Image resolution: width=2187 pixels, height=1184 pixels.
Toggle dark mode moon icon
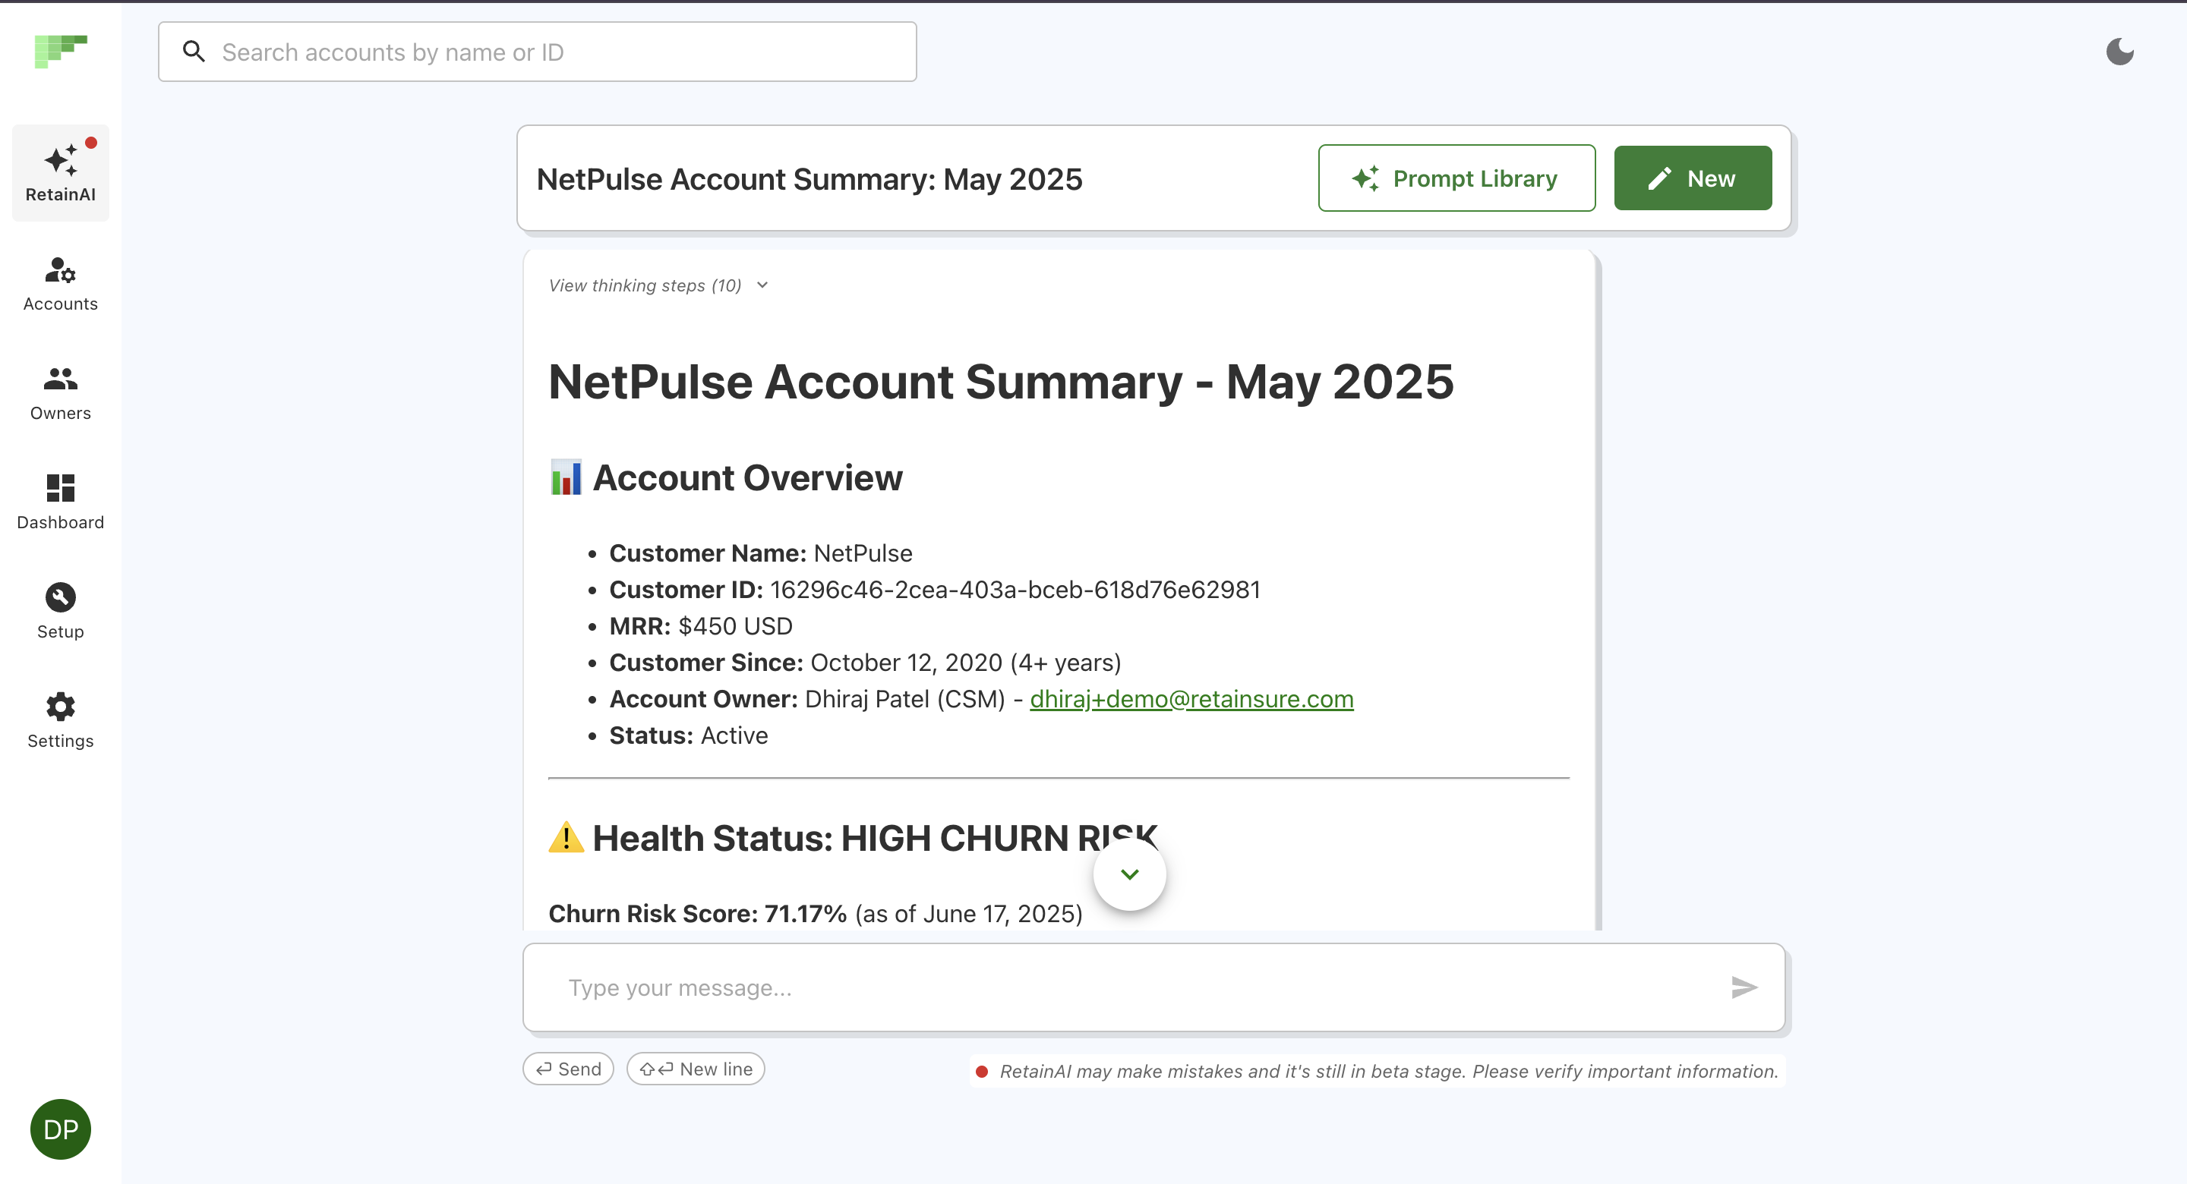[2120, 52]
